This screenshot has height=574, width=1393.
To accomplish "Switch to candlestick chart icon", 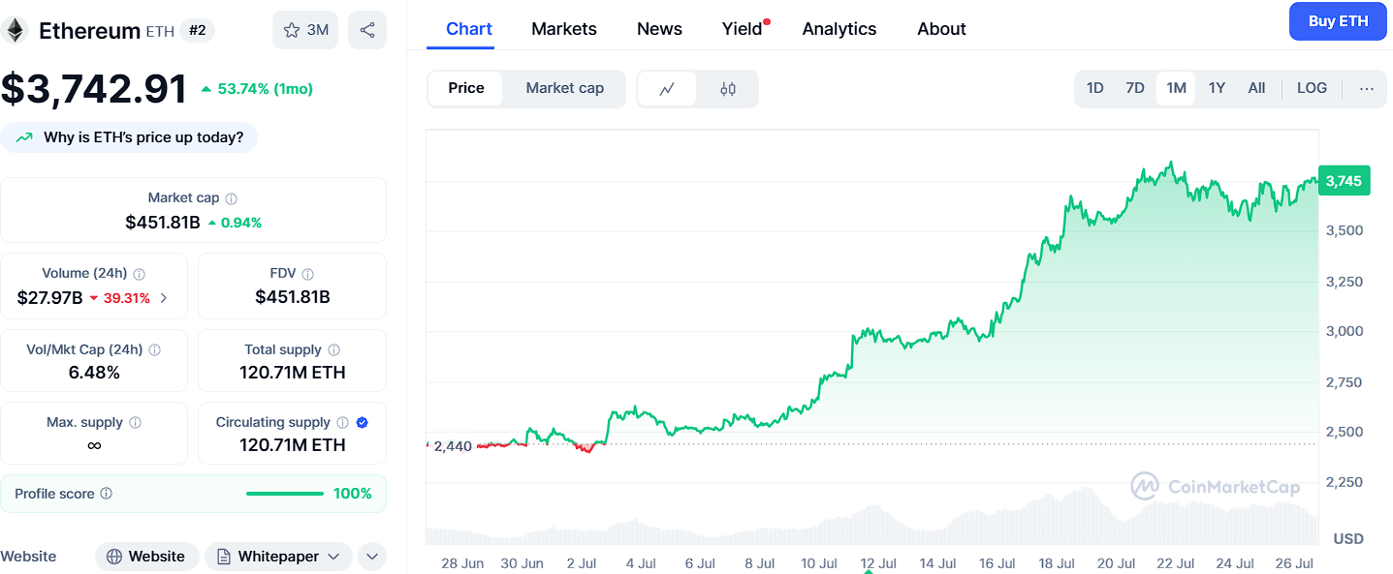I will (x=728, y=89).
